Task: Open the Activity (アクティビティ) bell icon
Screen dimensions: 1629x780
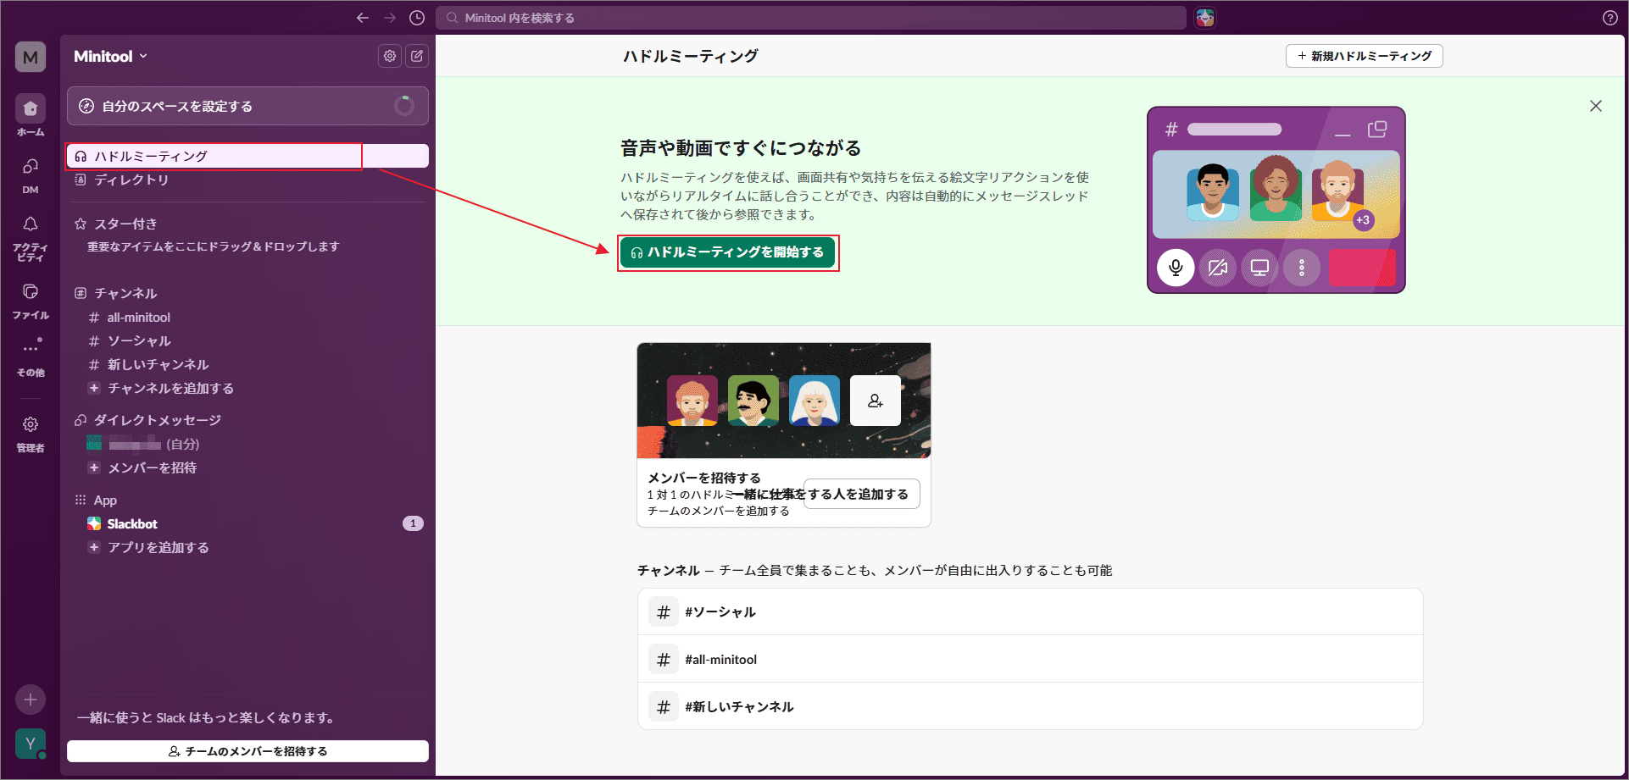Action: (x=31, y=224)
